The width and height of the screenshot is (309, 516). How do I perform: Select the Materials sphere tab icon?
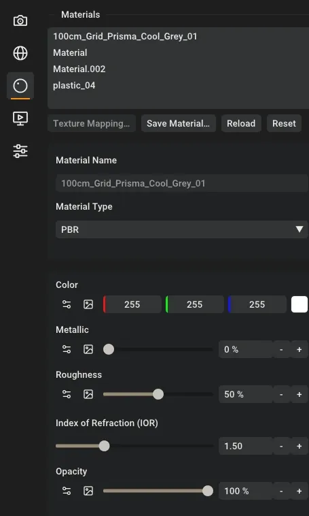pyautogui.click(x=20, y=86)
